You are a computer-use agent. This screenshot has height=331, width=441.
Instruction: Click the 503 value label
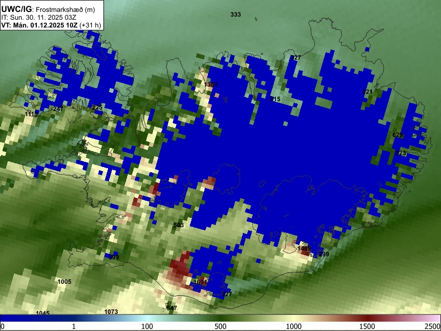point(178,225)
